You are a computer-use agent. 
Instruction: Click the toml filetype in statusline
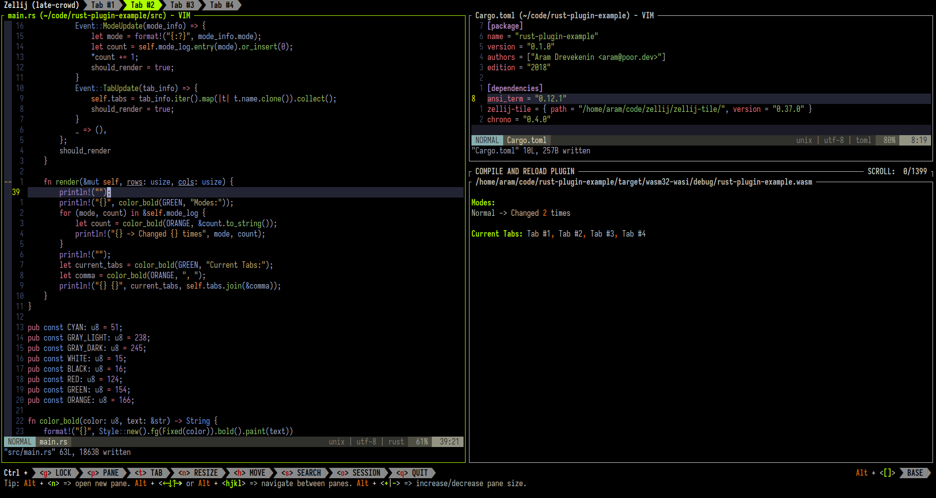coord(864,140)
